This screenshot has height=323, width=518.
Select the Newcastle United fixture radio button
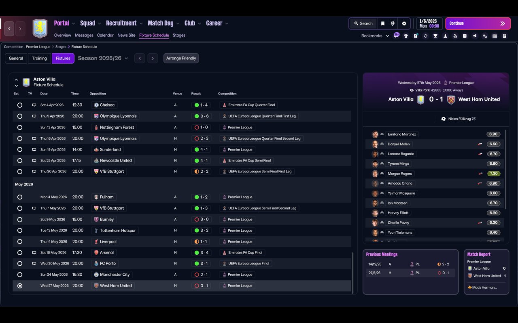point(20,161)
